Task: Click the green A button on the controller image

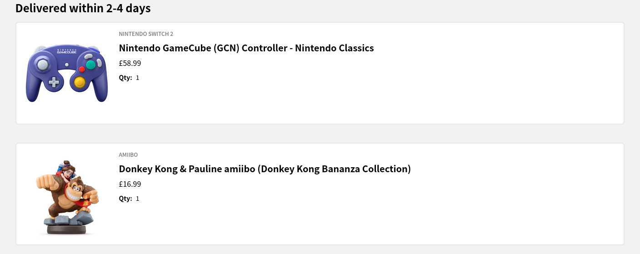Action: (x=91, y=65)
